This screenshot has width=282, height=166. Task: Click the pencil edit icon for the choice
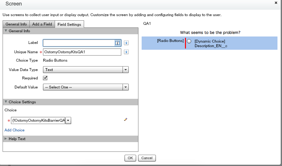(x=125, y=119)
